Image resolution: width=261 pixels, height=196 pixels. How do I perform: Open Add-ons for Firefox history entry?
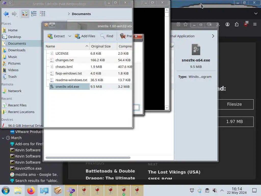[x=27, y=144]
